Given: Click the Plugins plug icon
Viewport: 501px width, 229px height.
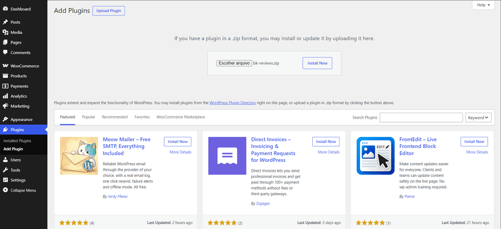Looking at the screenshot, I should tap(5, 130).
